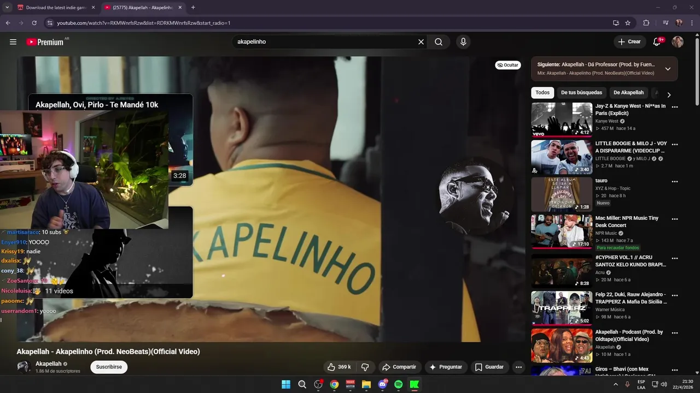700x393 pixels.
Task: Show hidden system tray icons
Action: click(x=616, y=384)
